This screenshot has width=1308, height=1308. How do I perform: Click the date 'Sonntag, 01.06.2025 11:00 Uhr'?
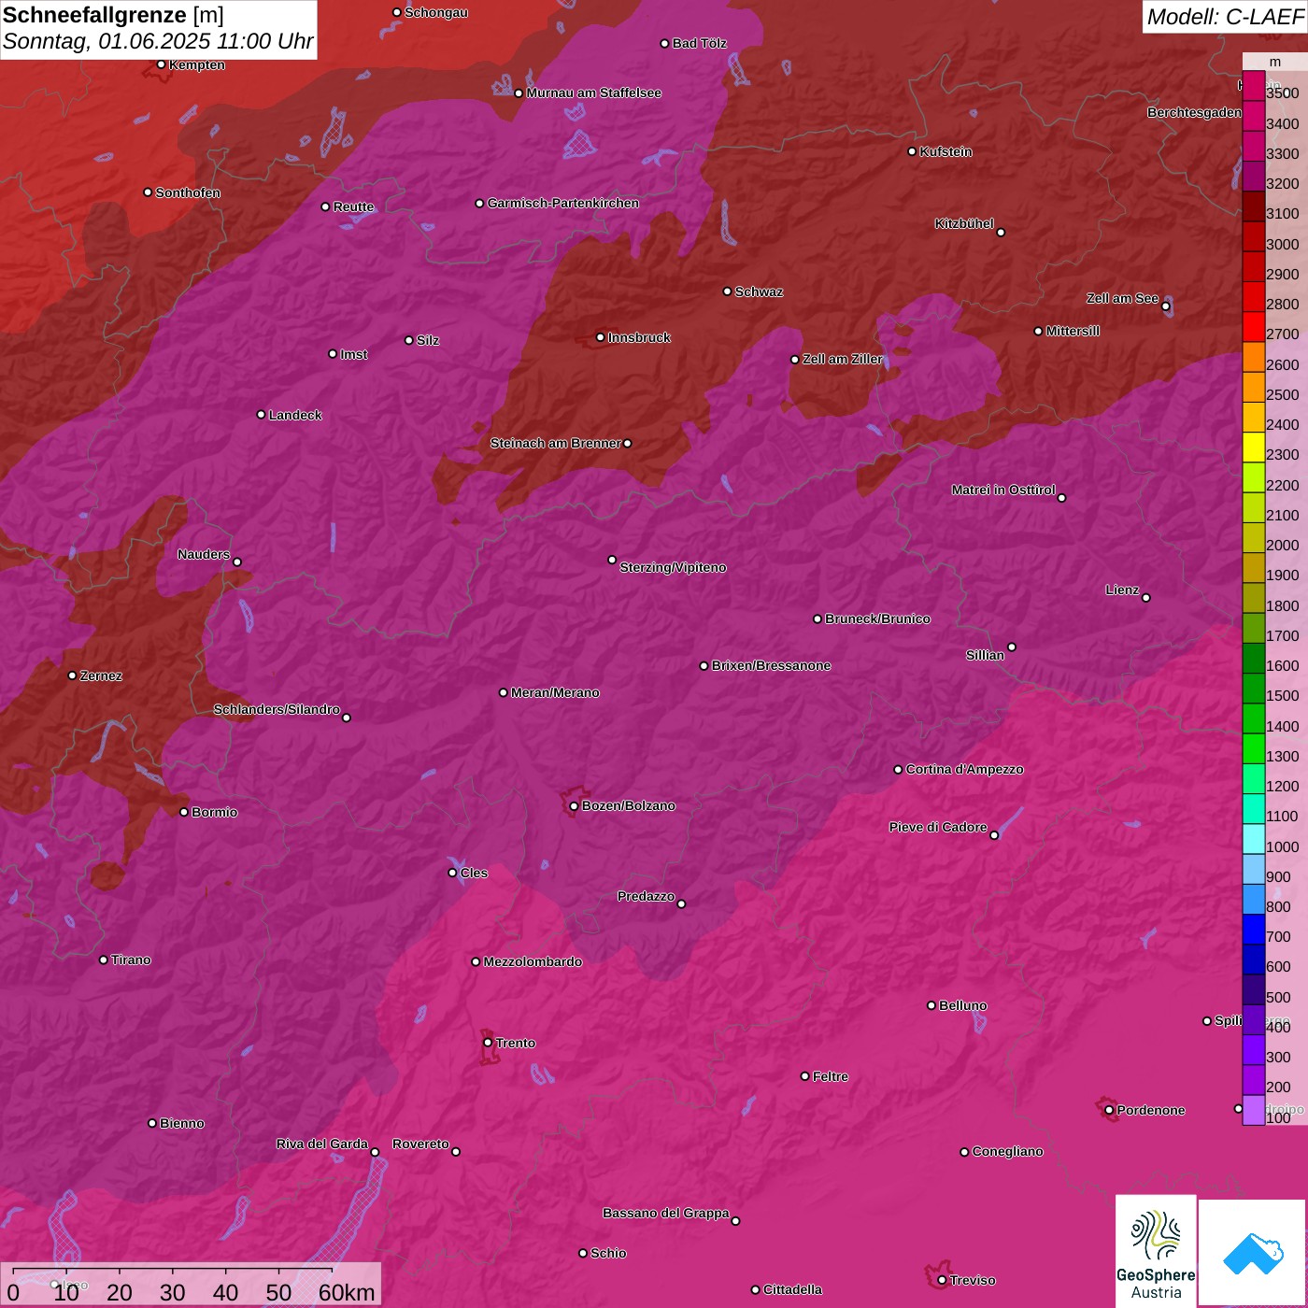[158, 42]
